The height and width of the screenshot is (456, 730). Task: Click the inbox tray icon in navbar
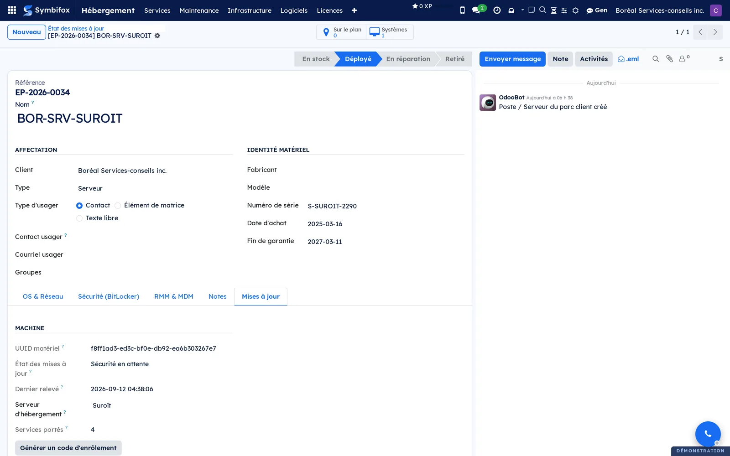511,10
